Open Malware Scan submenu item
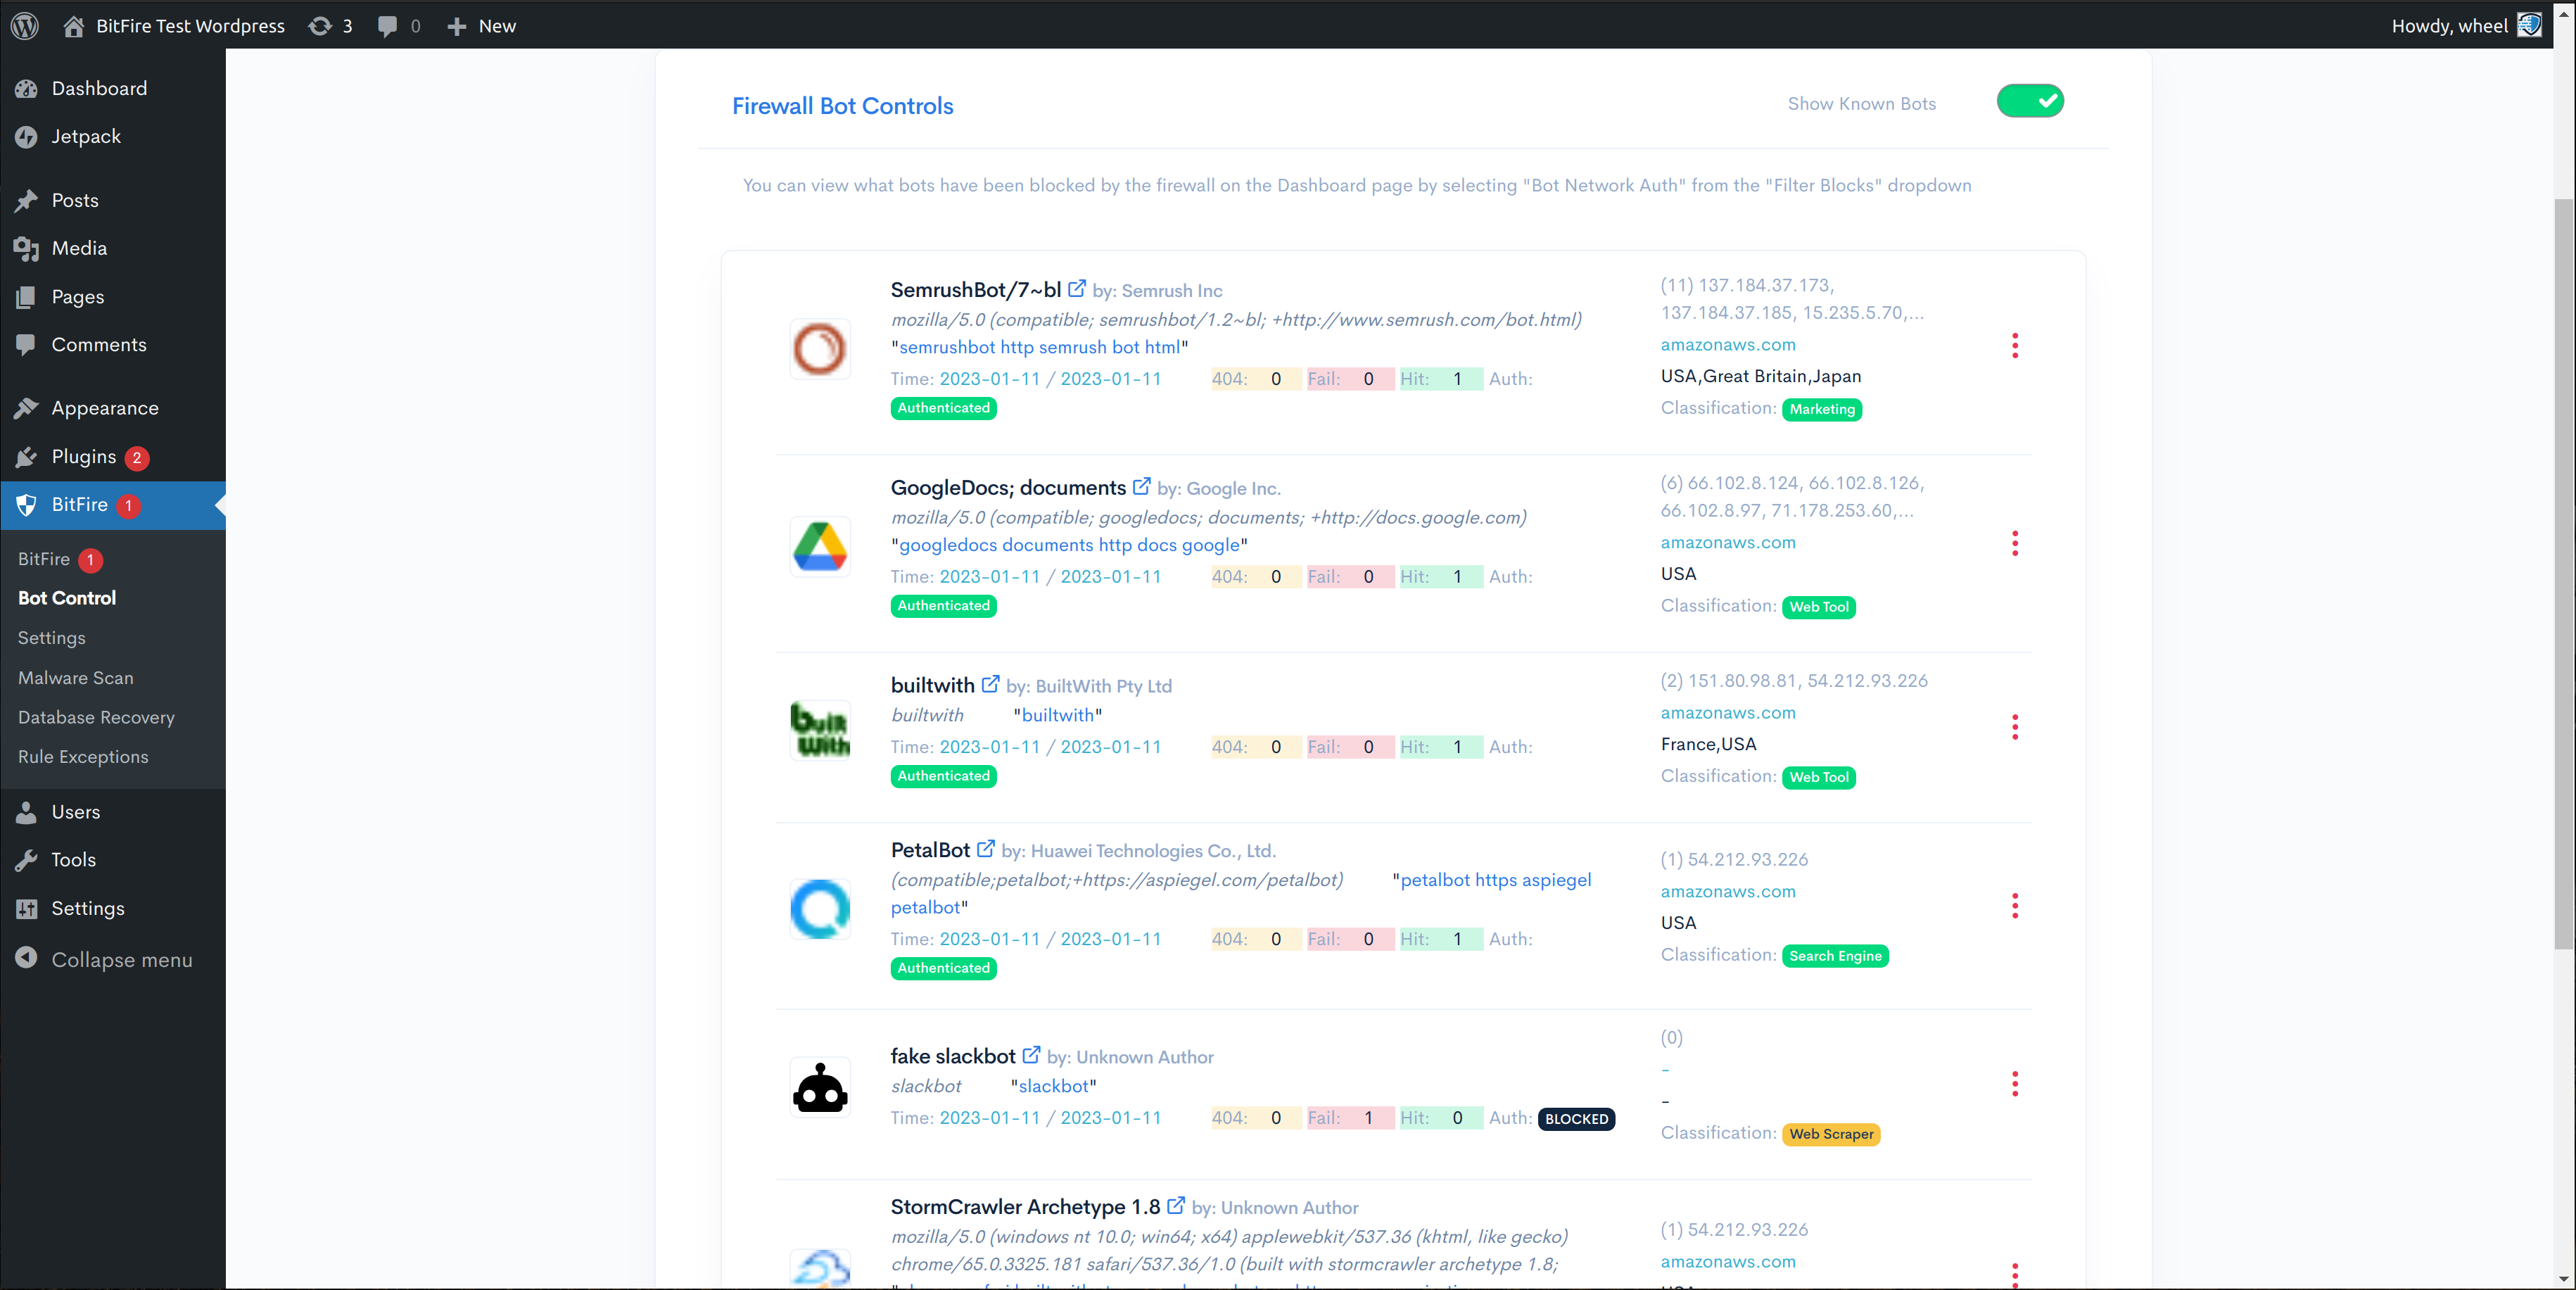Screen dimensions: 2576x1290 pos(75,677)
